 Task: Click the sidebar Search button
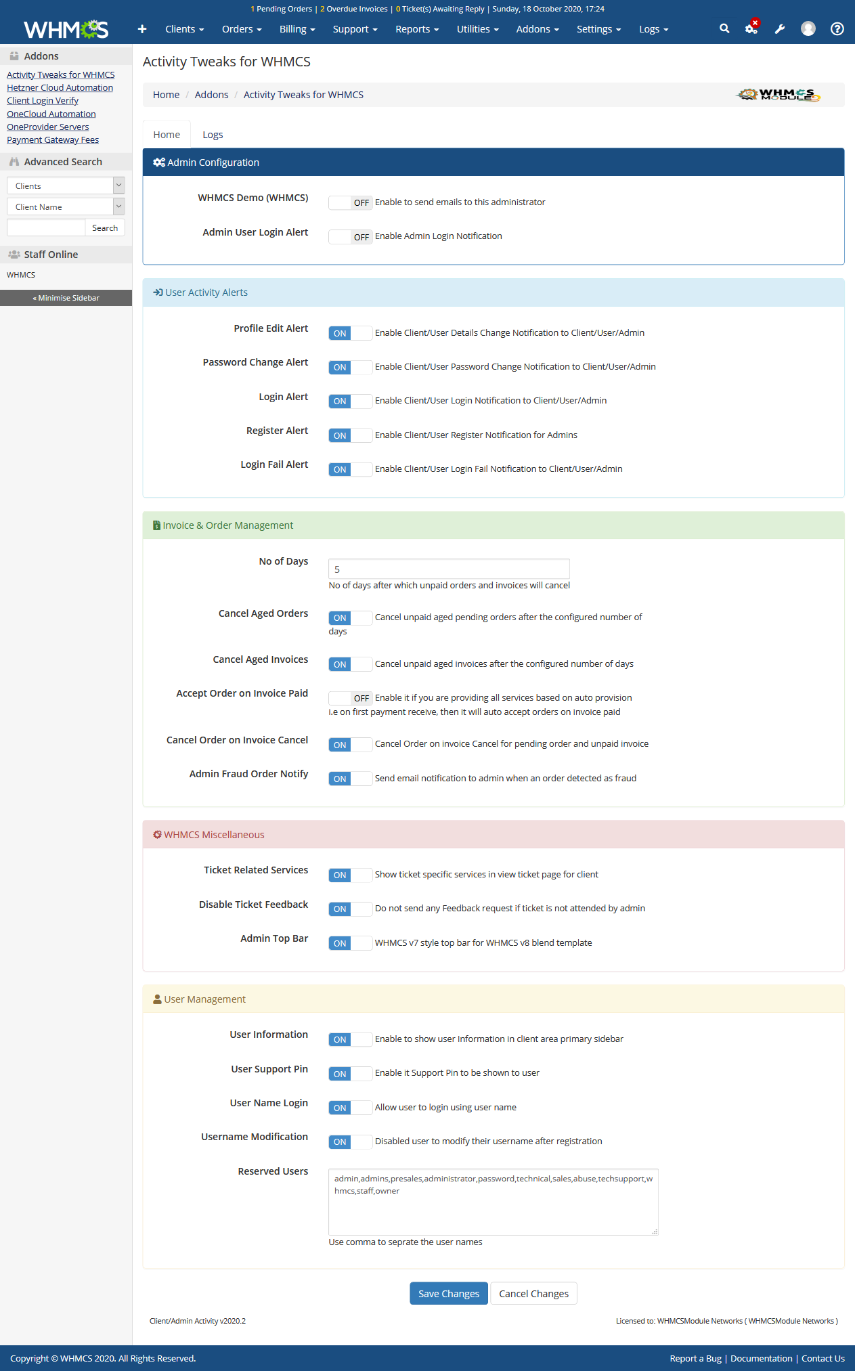click(x=105, y=228)
